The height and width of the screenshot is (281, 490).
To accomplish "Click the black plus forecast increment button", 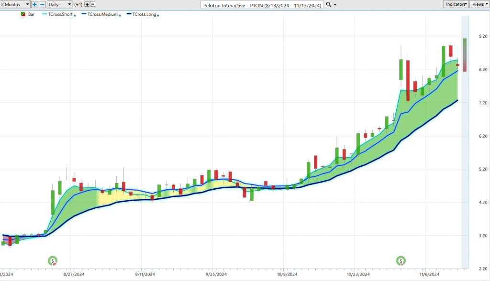I will [87, 4].
